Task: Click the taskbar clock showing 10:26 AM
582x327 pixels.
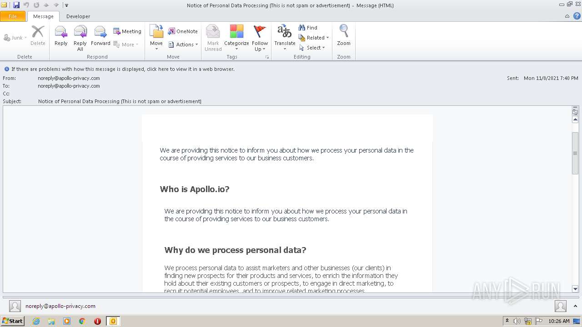Action: click(559, 321)
